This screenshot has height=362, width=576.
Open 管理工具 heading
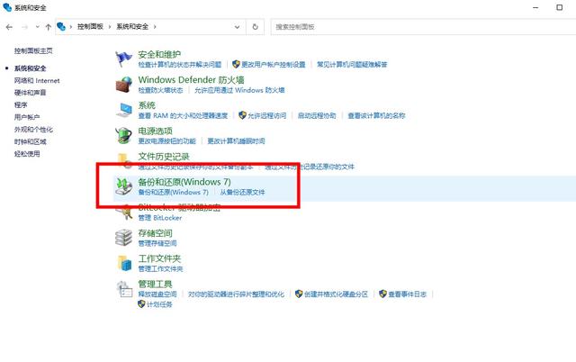pyautogui.click(x=155, y=284)
